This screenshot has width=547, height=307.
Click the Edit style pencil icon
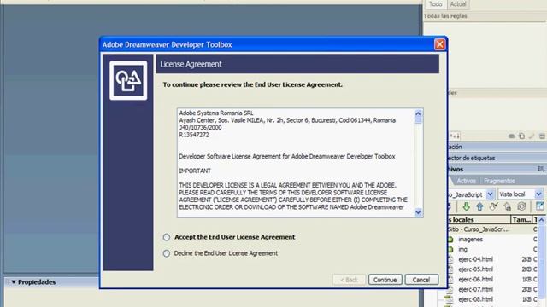click(532, 136)
